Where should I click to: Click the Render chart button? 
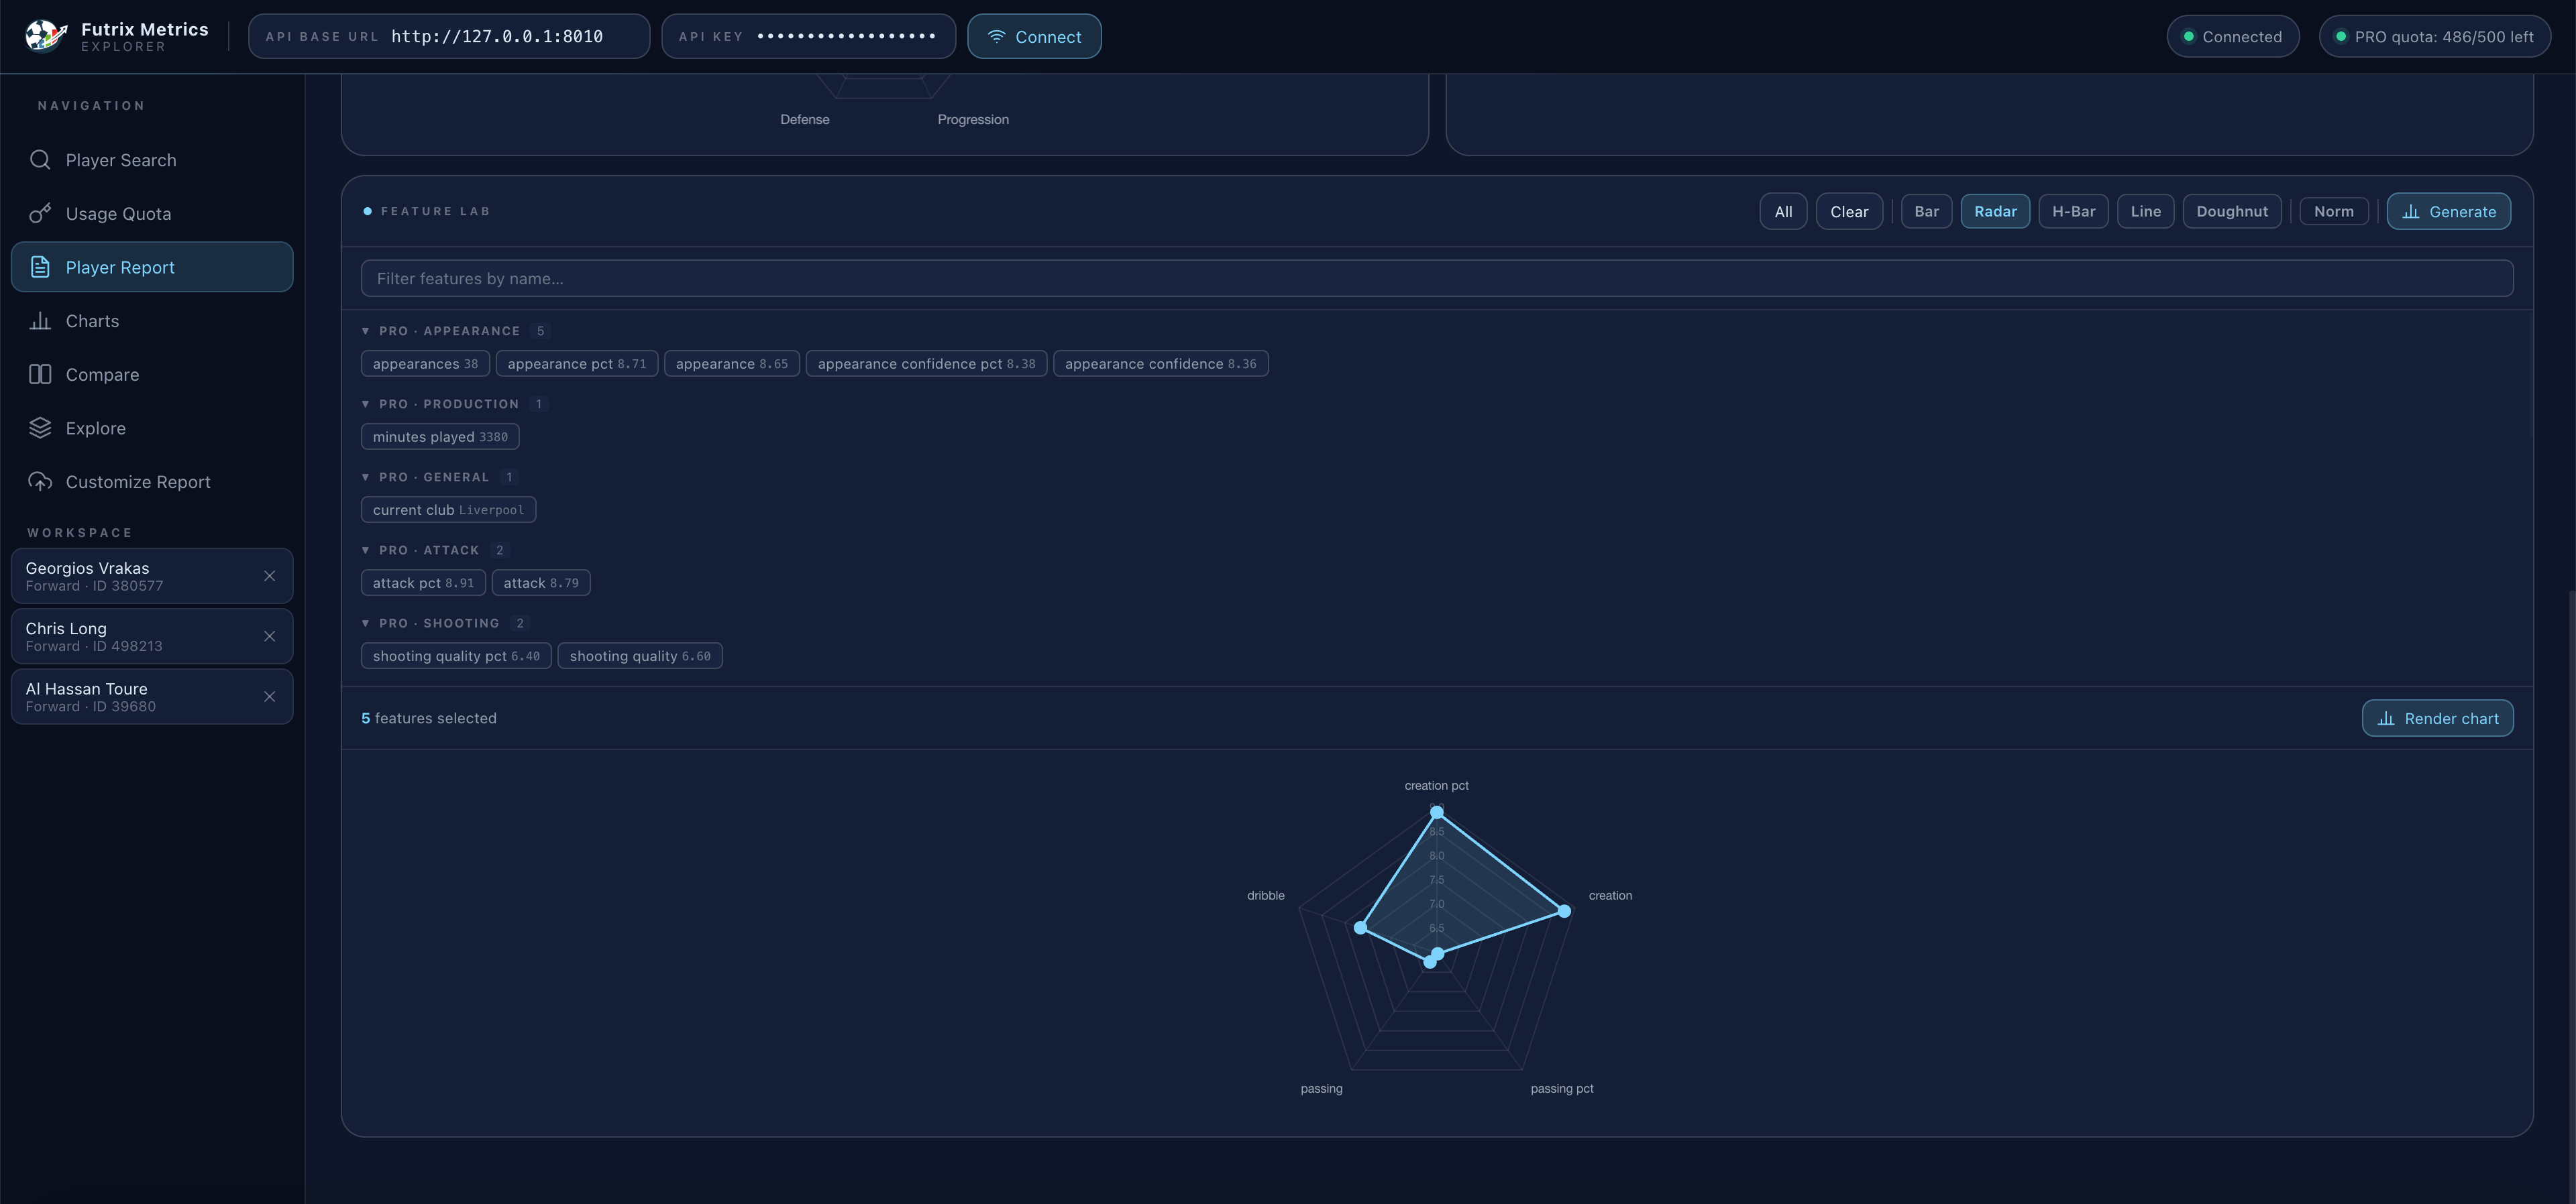point(2437,717)
